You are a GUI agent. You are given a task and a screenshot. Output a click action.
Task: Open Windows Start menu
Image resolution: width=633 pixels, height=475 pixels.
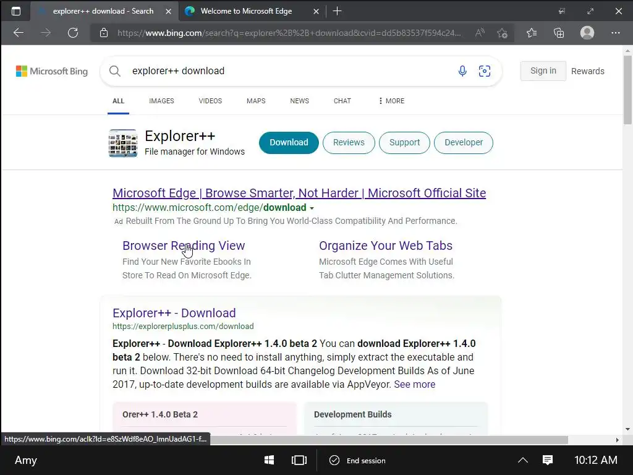(270, 460)
